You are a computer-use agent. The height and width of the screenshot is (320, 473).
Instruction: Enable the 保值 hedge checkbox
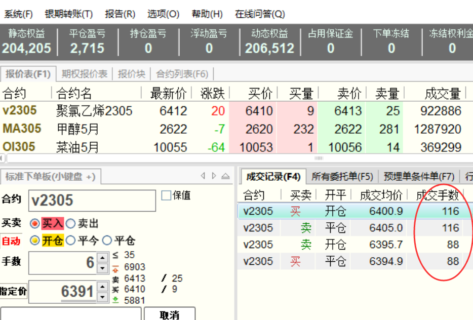[166, 195]
